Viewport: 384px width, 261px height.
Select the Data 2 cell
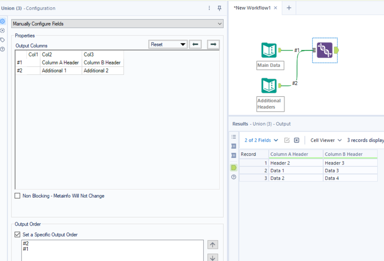coord(296,178)
